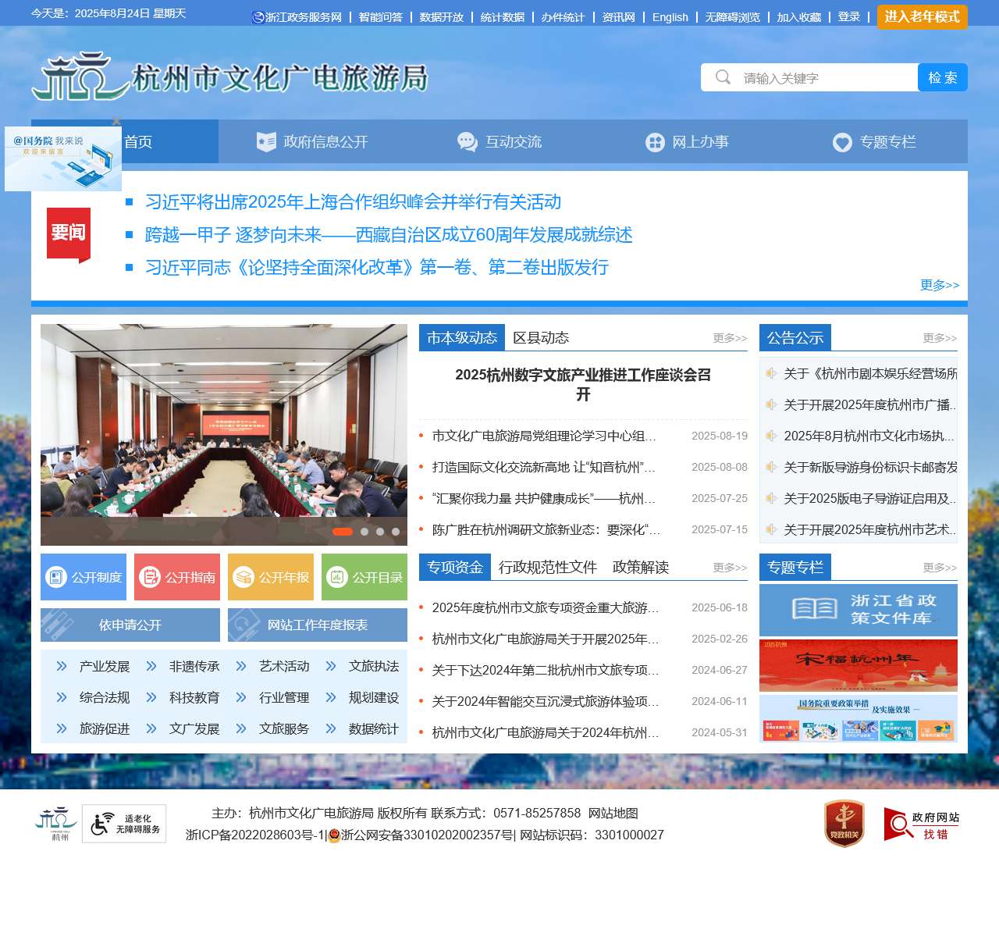Viewport: 999px width, 933px height.
Task: Jump to the last carousel slide dot
Action: click(x=396, y=532)
